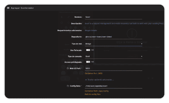Image resolution: width=169 pixels, height=103 pixels.
Task: Click the Tipo de consola label
Action: 75,57
